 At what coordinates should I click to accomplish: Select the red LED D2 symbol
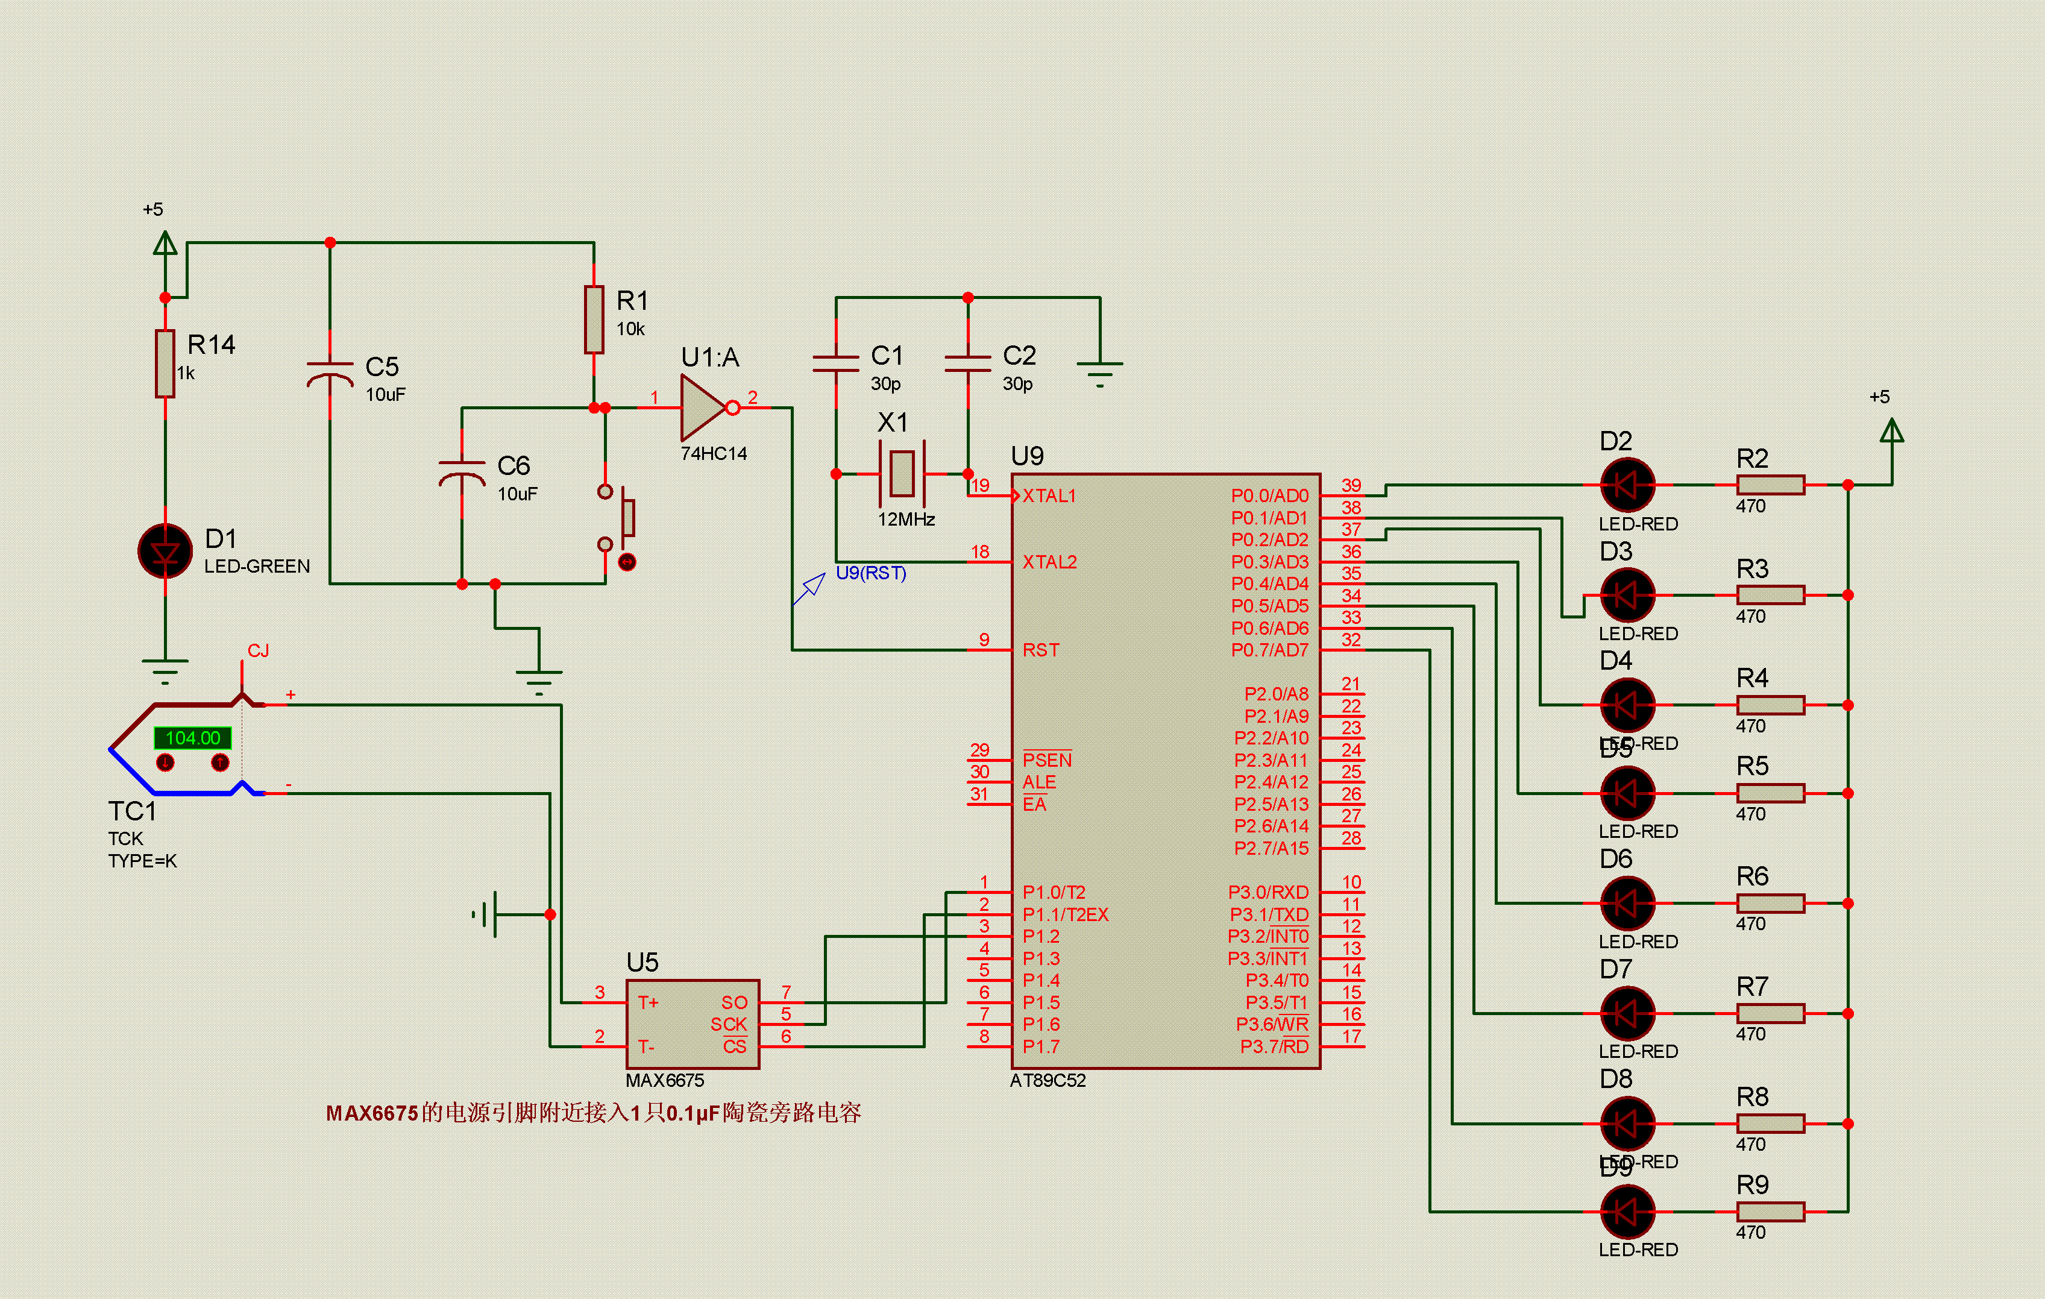[1627, 485]
